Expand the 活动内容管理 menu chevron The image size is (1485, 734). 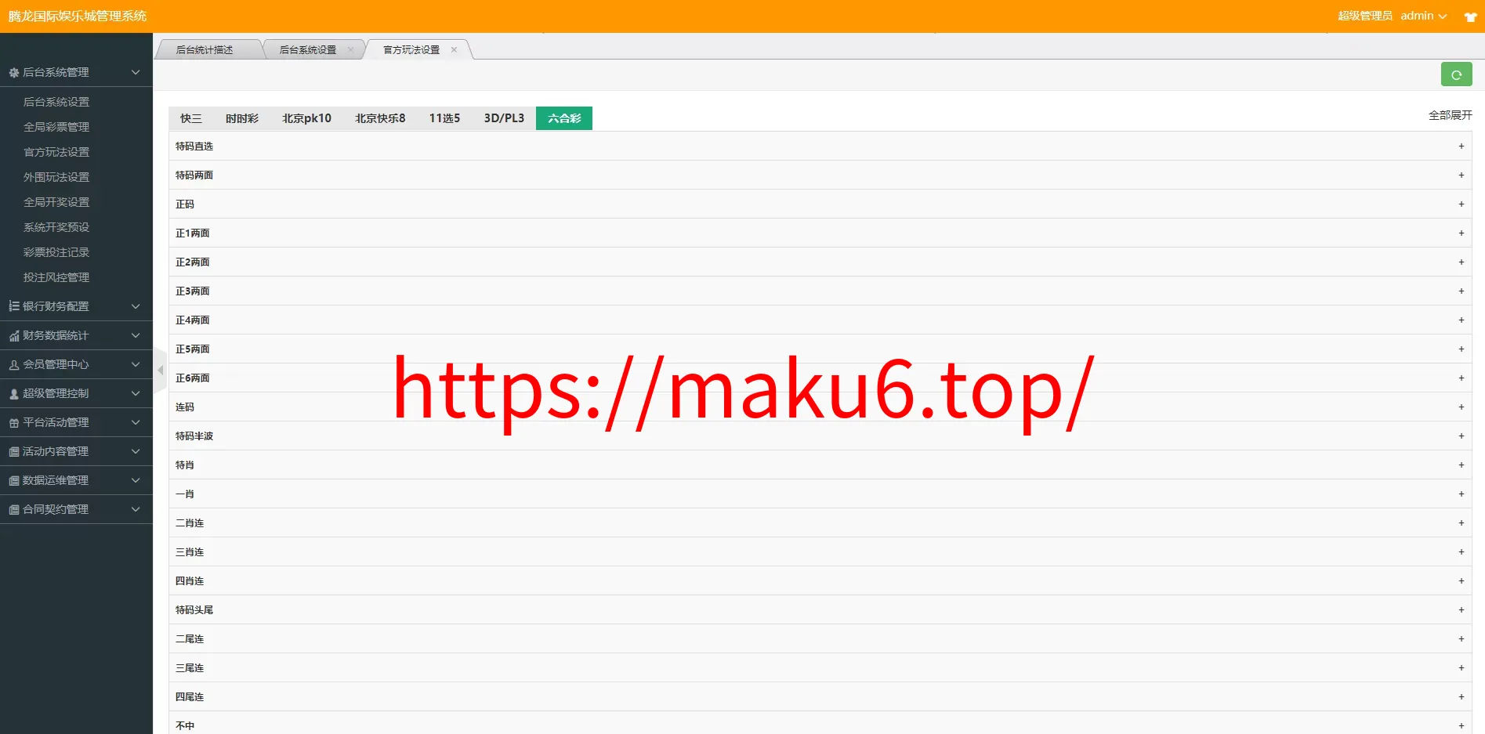(136, 451)
